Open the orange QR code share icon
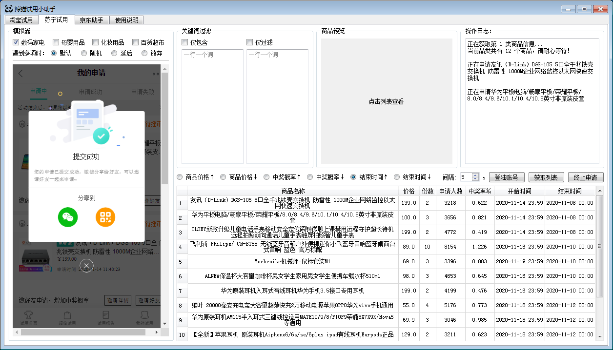The height and width of the screenshot is (350, 613). tap(105, 218)
